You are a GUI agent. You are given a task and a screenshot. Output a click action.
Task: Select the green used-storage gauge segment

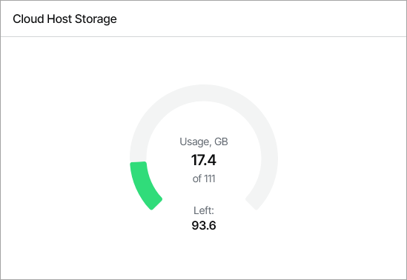click(142, 184)
